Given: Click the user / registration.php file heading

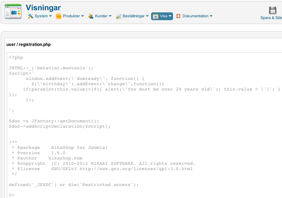Looking at the screenshot, I should (29, 45).
